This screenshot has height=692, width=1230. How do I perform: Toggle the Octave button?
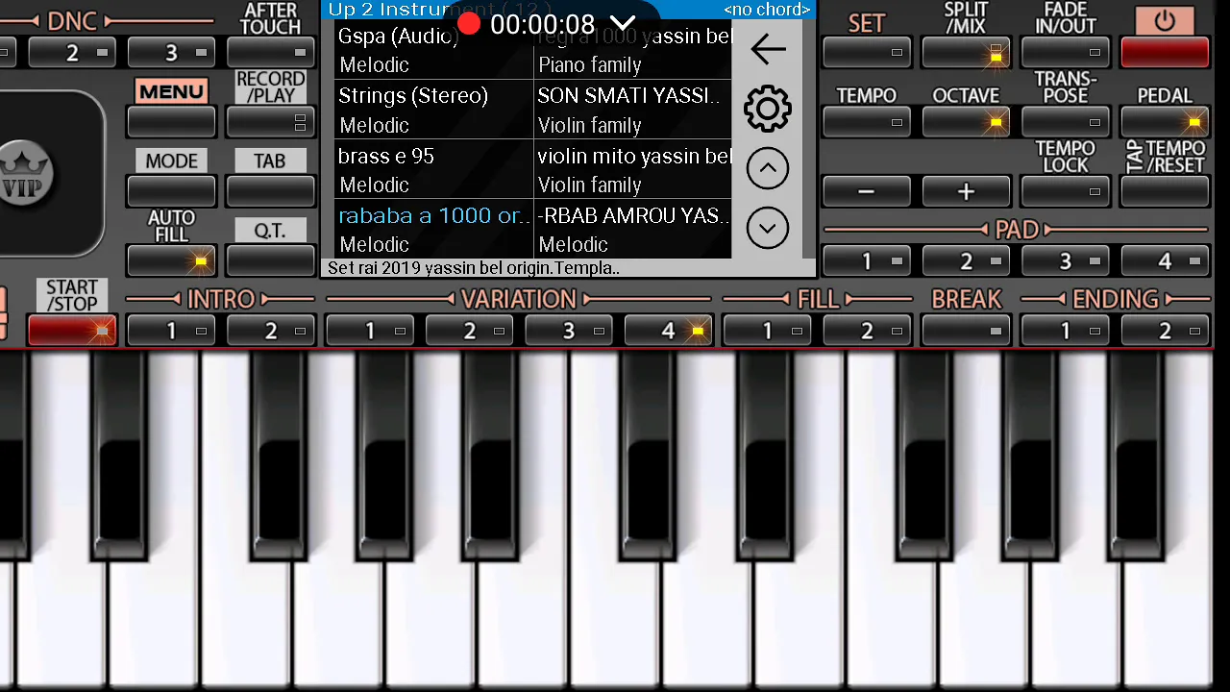click(x=966, y=122)
